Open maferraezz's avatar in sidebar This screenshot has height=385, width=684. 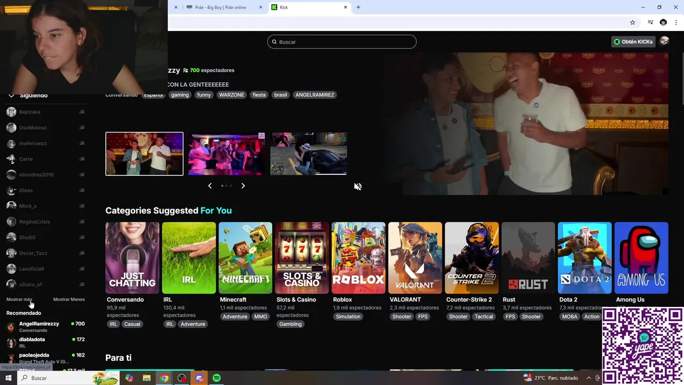11,143
